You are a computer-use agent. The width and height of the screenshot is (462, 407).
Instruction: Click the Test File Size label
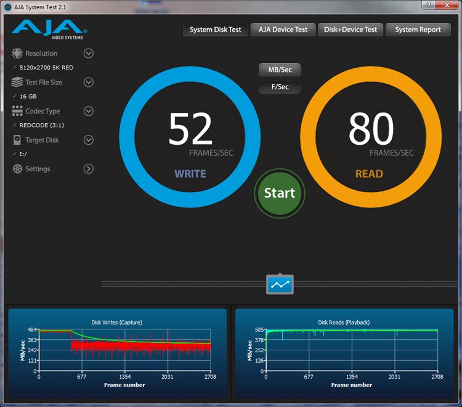[44, 82]
